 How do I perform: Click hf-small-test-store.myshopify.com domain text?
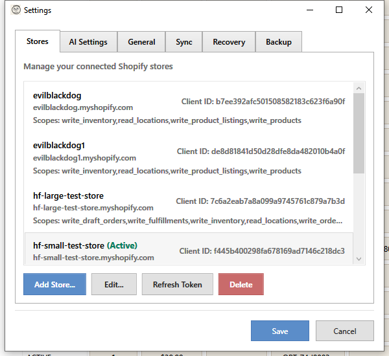(x=93, y=258)
